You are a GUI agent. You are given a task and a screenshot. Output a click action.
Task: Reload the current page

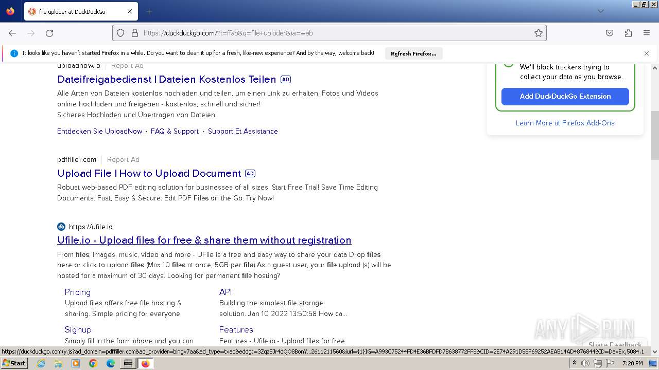[x=49, y=33]
